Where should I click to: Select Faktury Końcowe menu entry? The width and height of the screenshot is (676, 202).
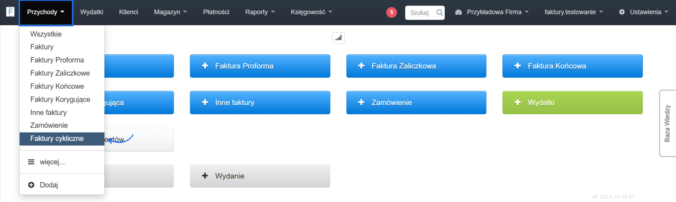[62, 86]
